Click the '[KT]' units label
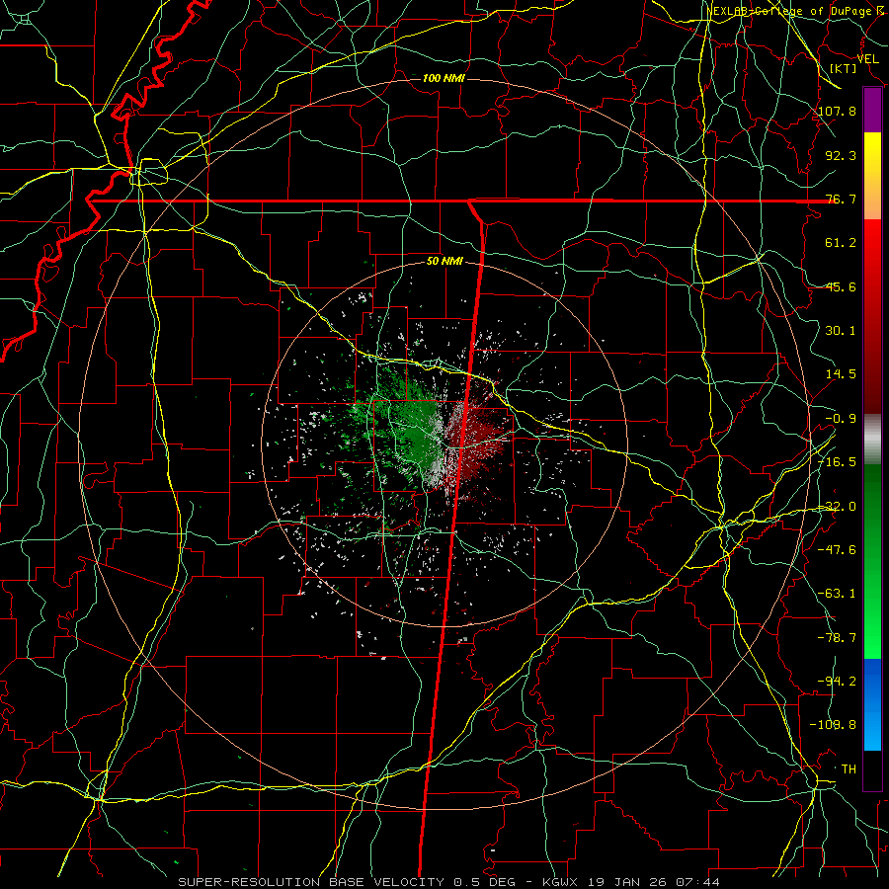 click(x=844, y=68)
